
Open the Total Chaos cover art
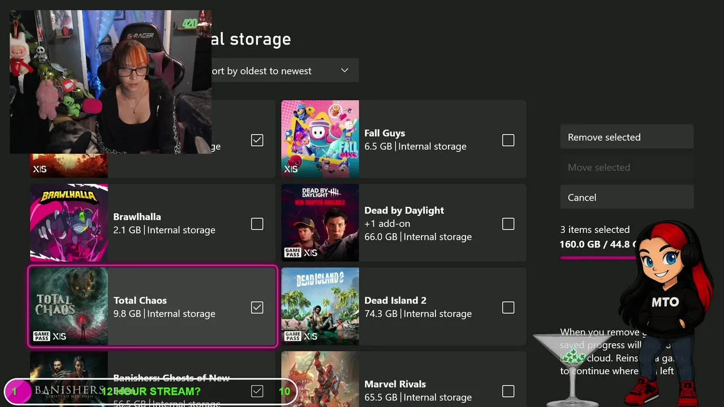(x=69, y=306)
